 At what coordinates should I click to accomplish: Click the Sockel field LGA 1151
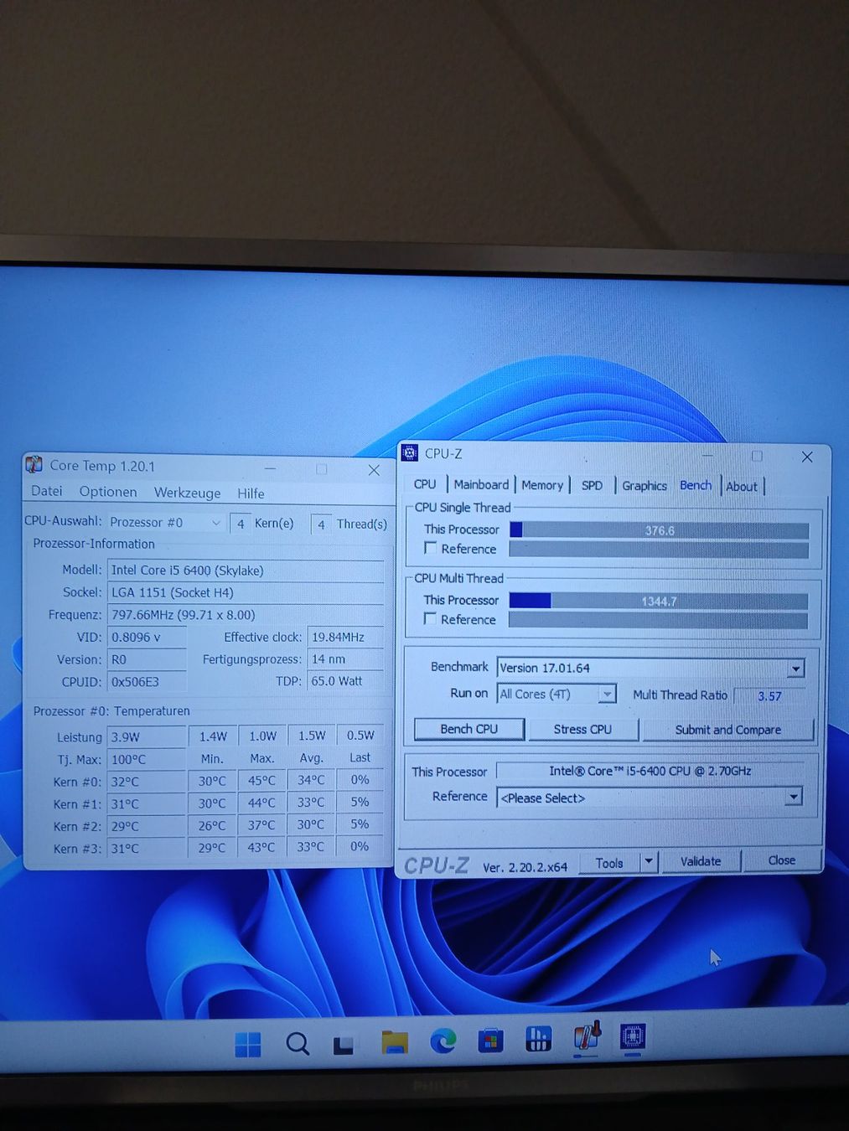(x=246, y=592)
